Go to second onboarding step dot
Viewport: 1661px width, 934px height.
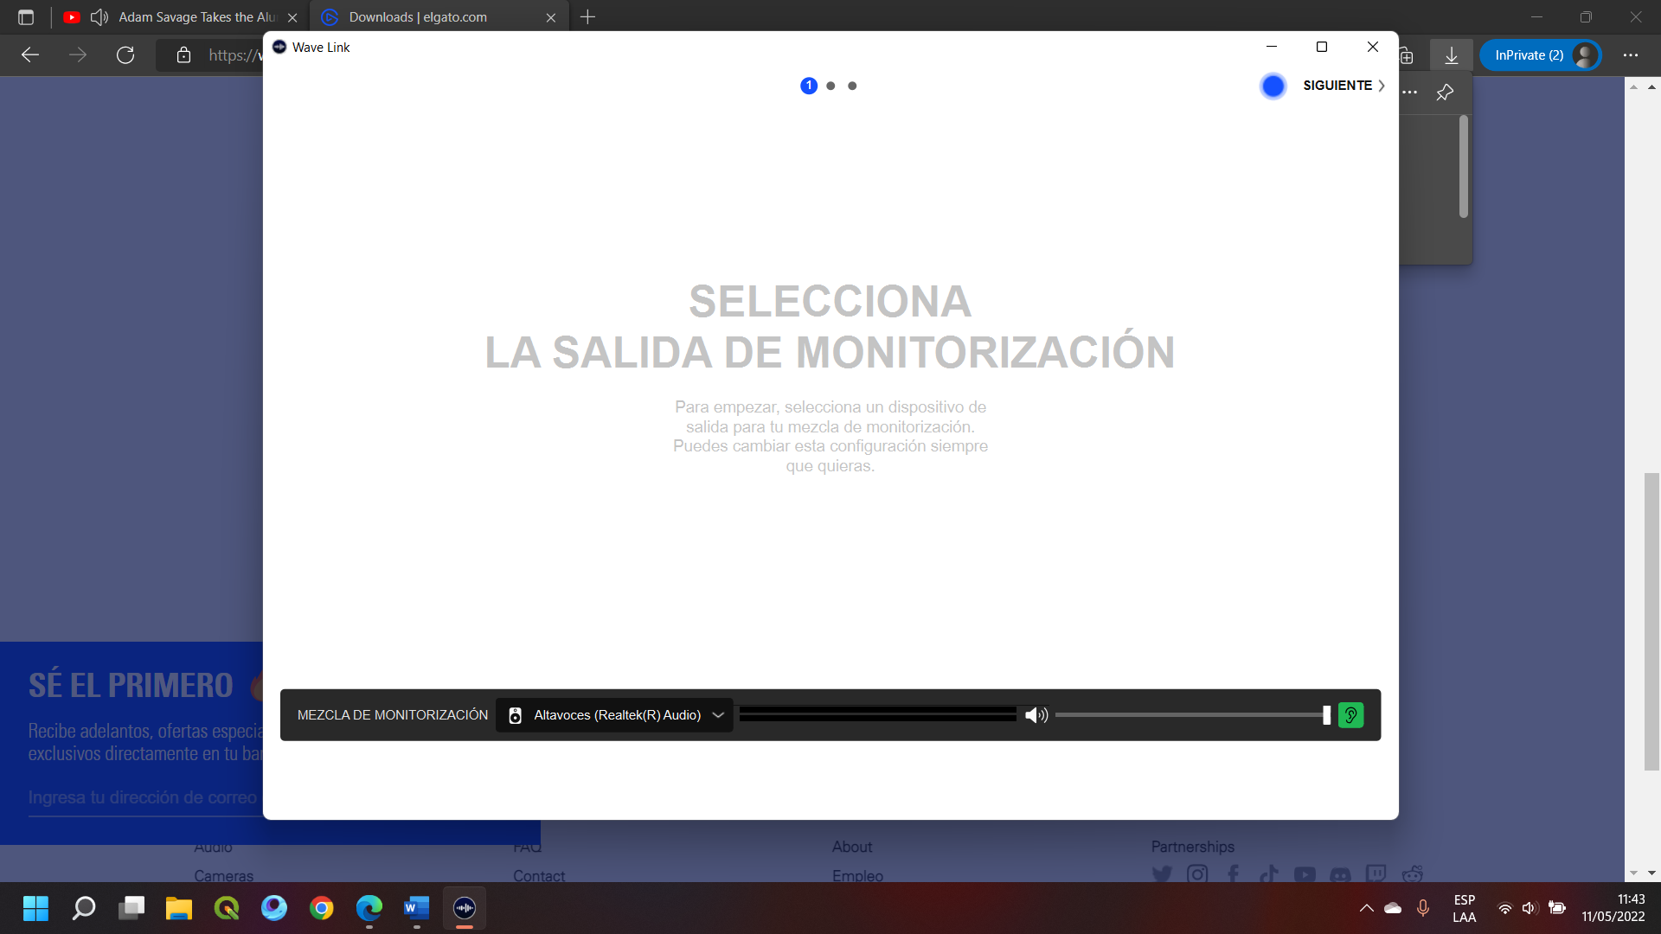(830, 86)
